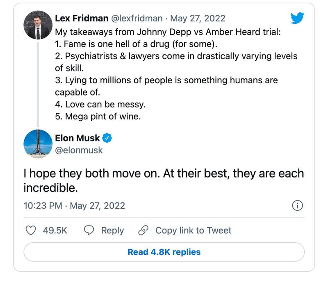Click the reply speech bubble icon

pyautogui.click(x=89, y=231)
